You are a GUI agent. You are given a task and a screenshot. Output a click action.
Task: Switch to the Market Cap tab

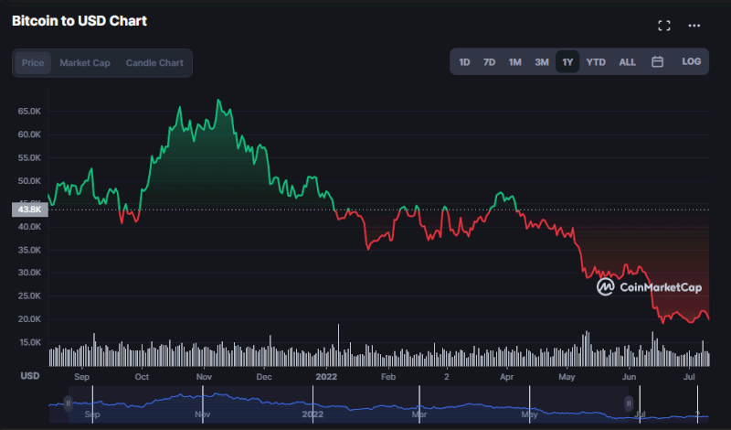point(85,63)
